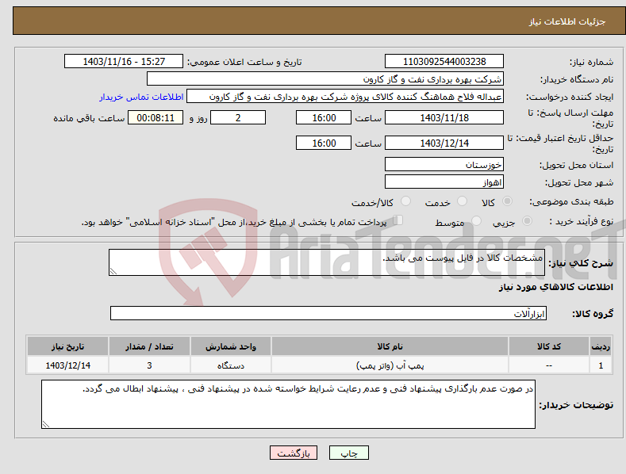This screenshot has width=626, height=474.
Task: Click the quantity cell showing 3
Action: pyautogui.click(x=149, y=365)
